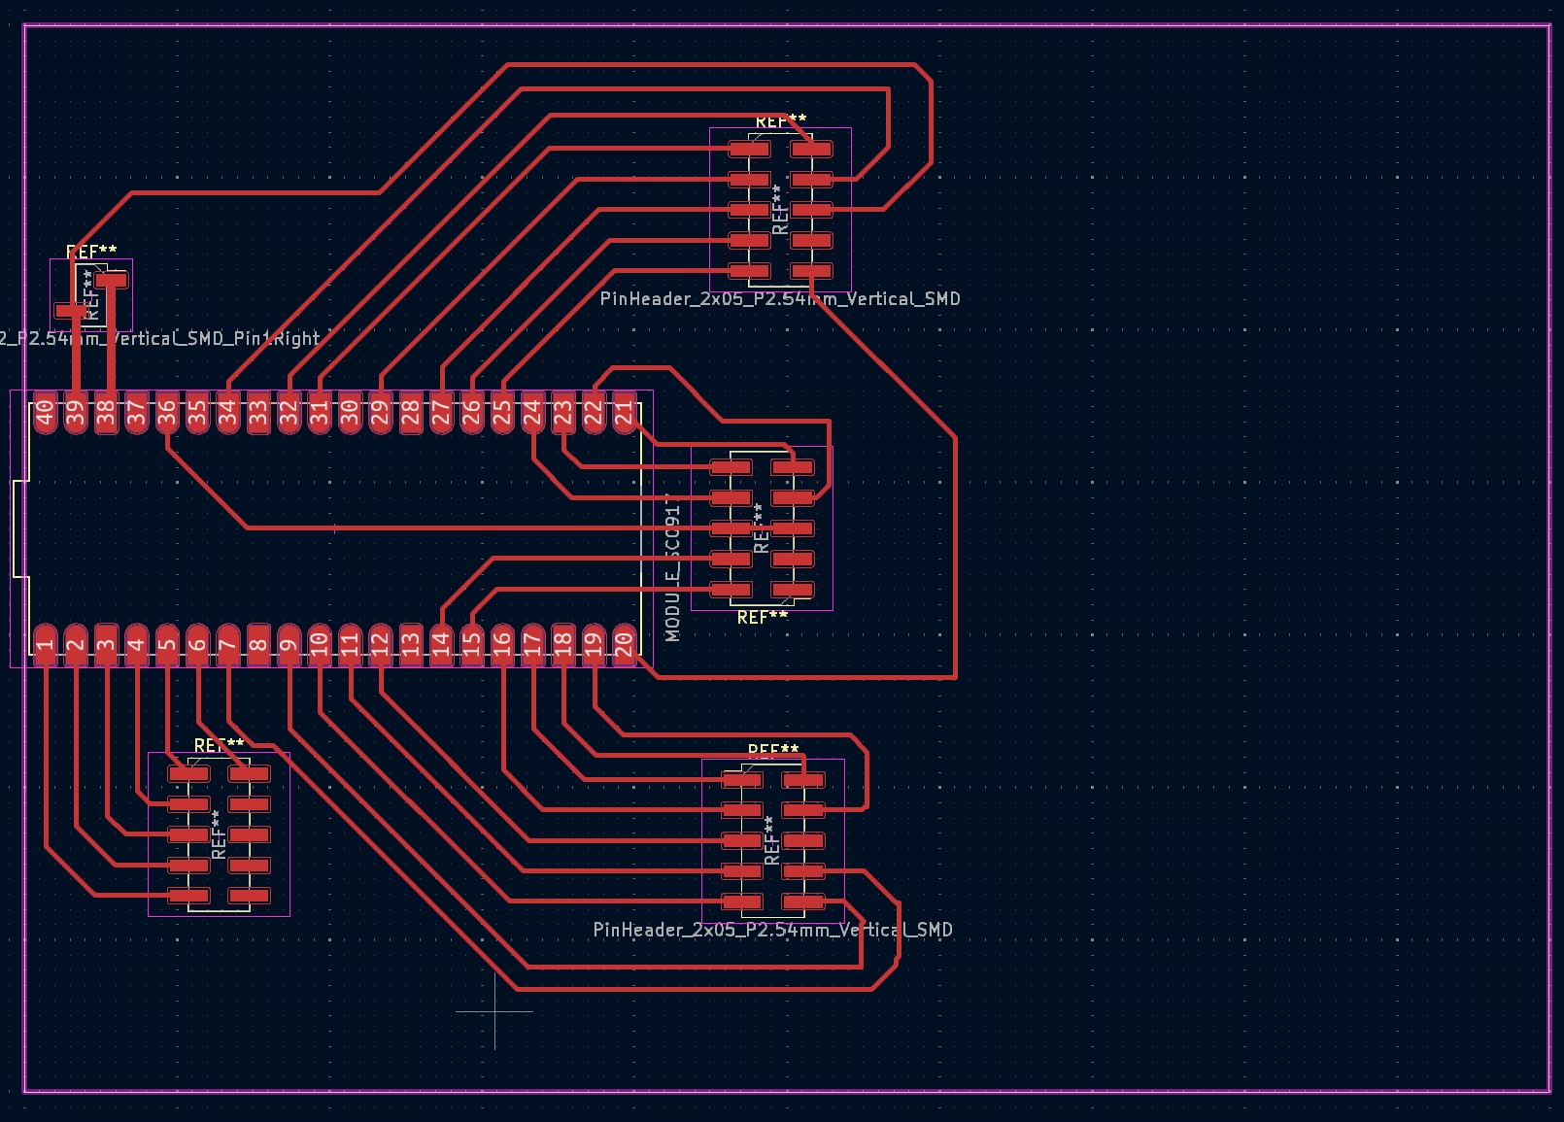
Task: Click module pad 37
Action: coord(137,413)
